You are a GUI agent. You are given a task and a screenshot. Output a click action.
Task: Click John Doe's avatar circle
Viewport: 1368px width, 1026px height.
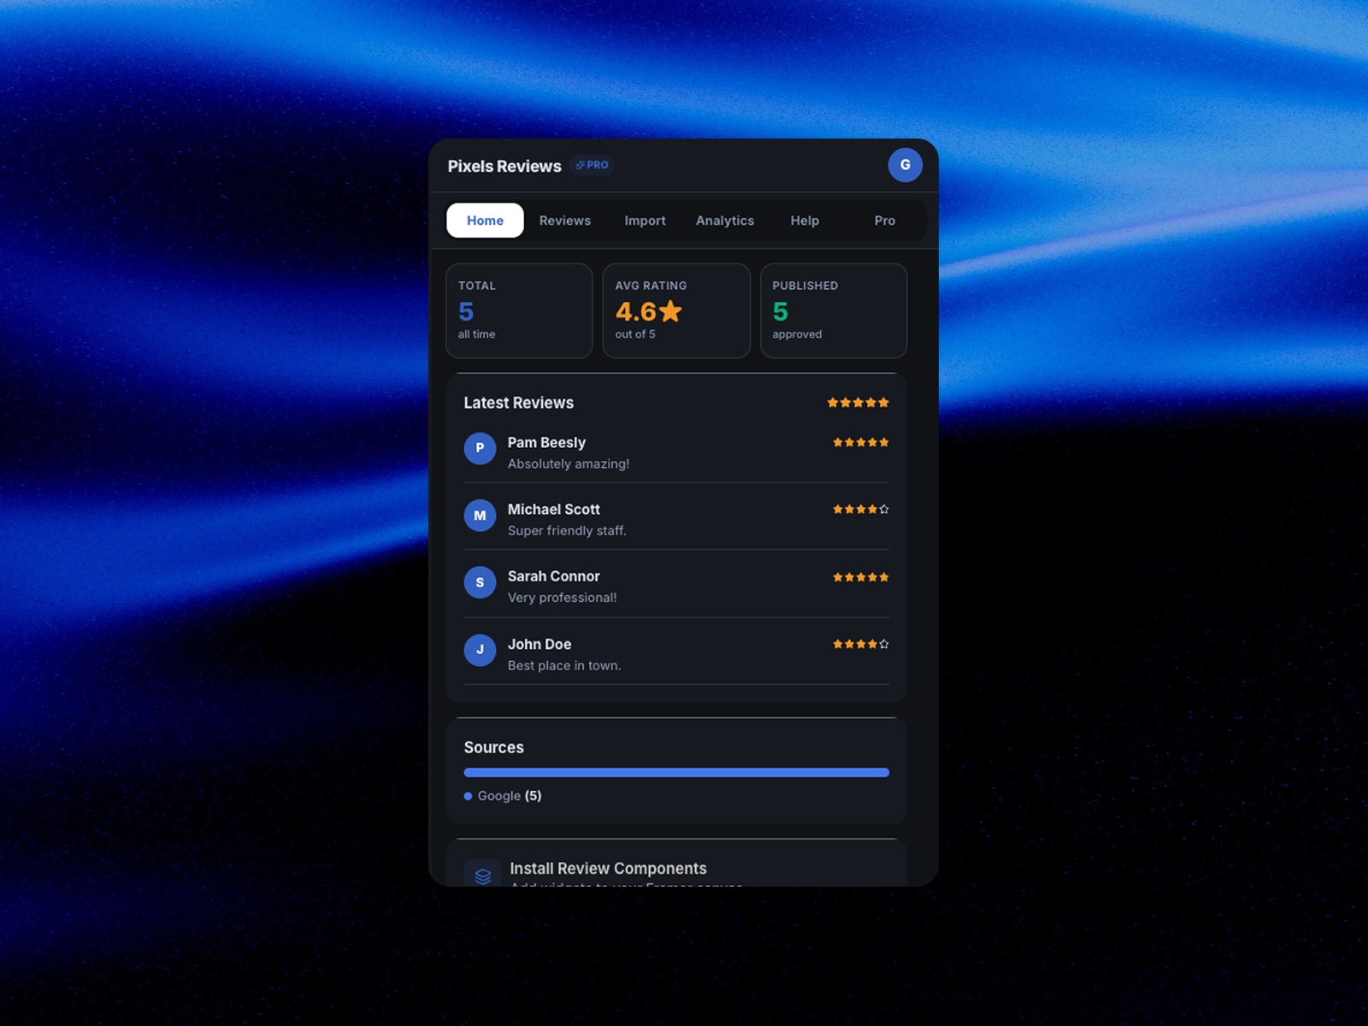click(480, 650)
